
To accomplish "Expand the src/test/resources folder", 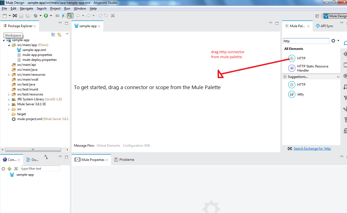I will tap(9, 95).
